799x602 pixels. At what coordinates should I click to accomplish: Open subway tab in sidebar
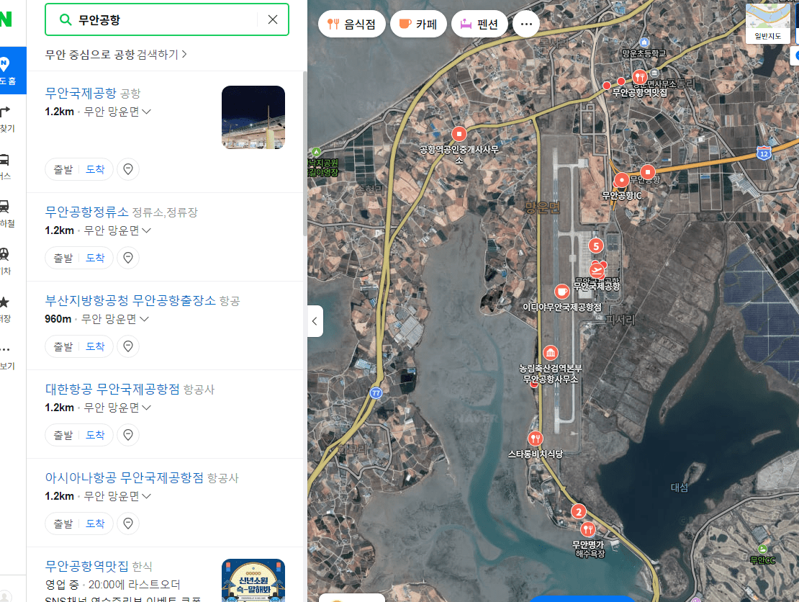click(x=6, y=214)
